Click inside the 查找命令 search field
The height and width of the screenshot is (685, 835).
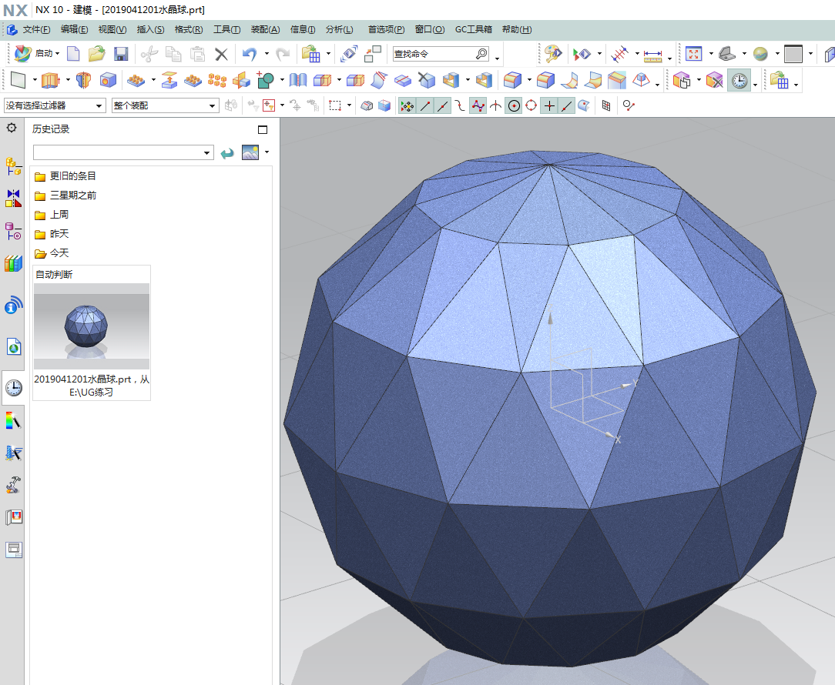tap(441, 54)
